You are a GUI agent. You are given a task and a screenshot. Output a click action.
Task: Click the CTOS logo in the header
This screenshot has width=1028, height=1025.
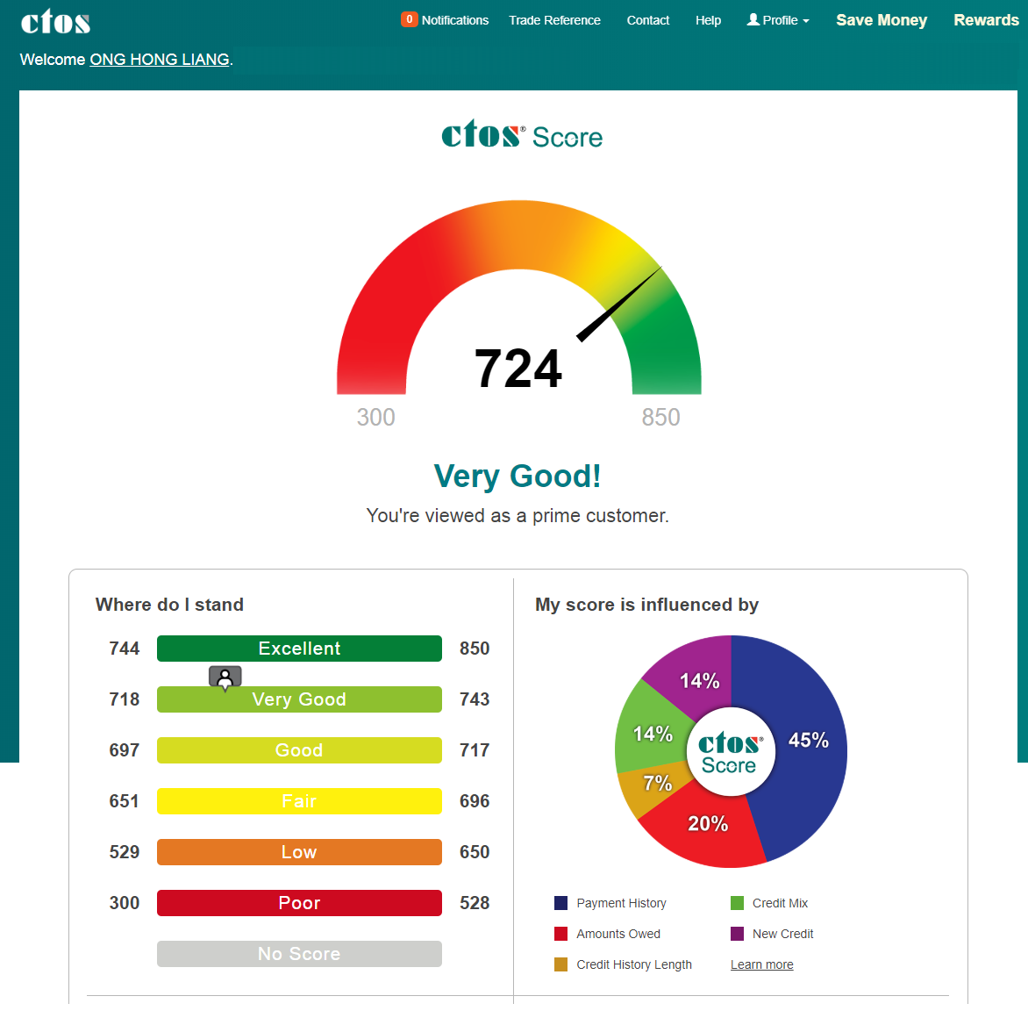(55, 22)
